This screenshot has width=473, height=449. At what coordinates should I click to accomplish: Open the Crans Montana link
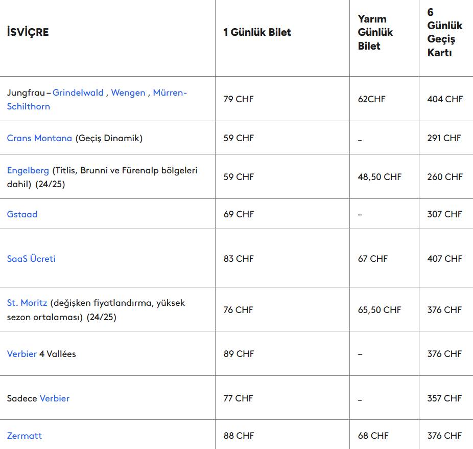pyautogui.click(x=39, y=138)
